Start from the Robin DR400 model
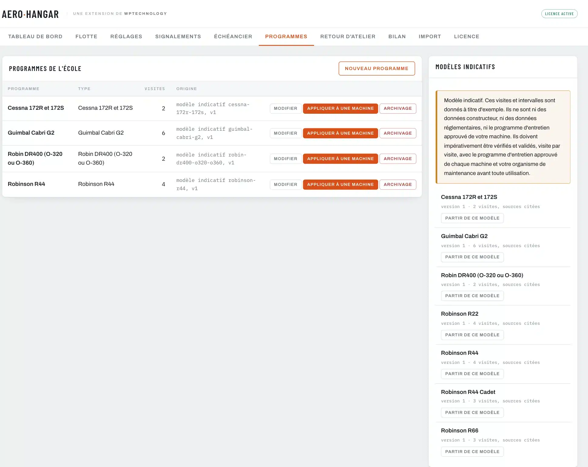588x467 pixels. point(472,296)
